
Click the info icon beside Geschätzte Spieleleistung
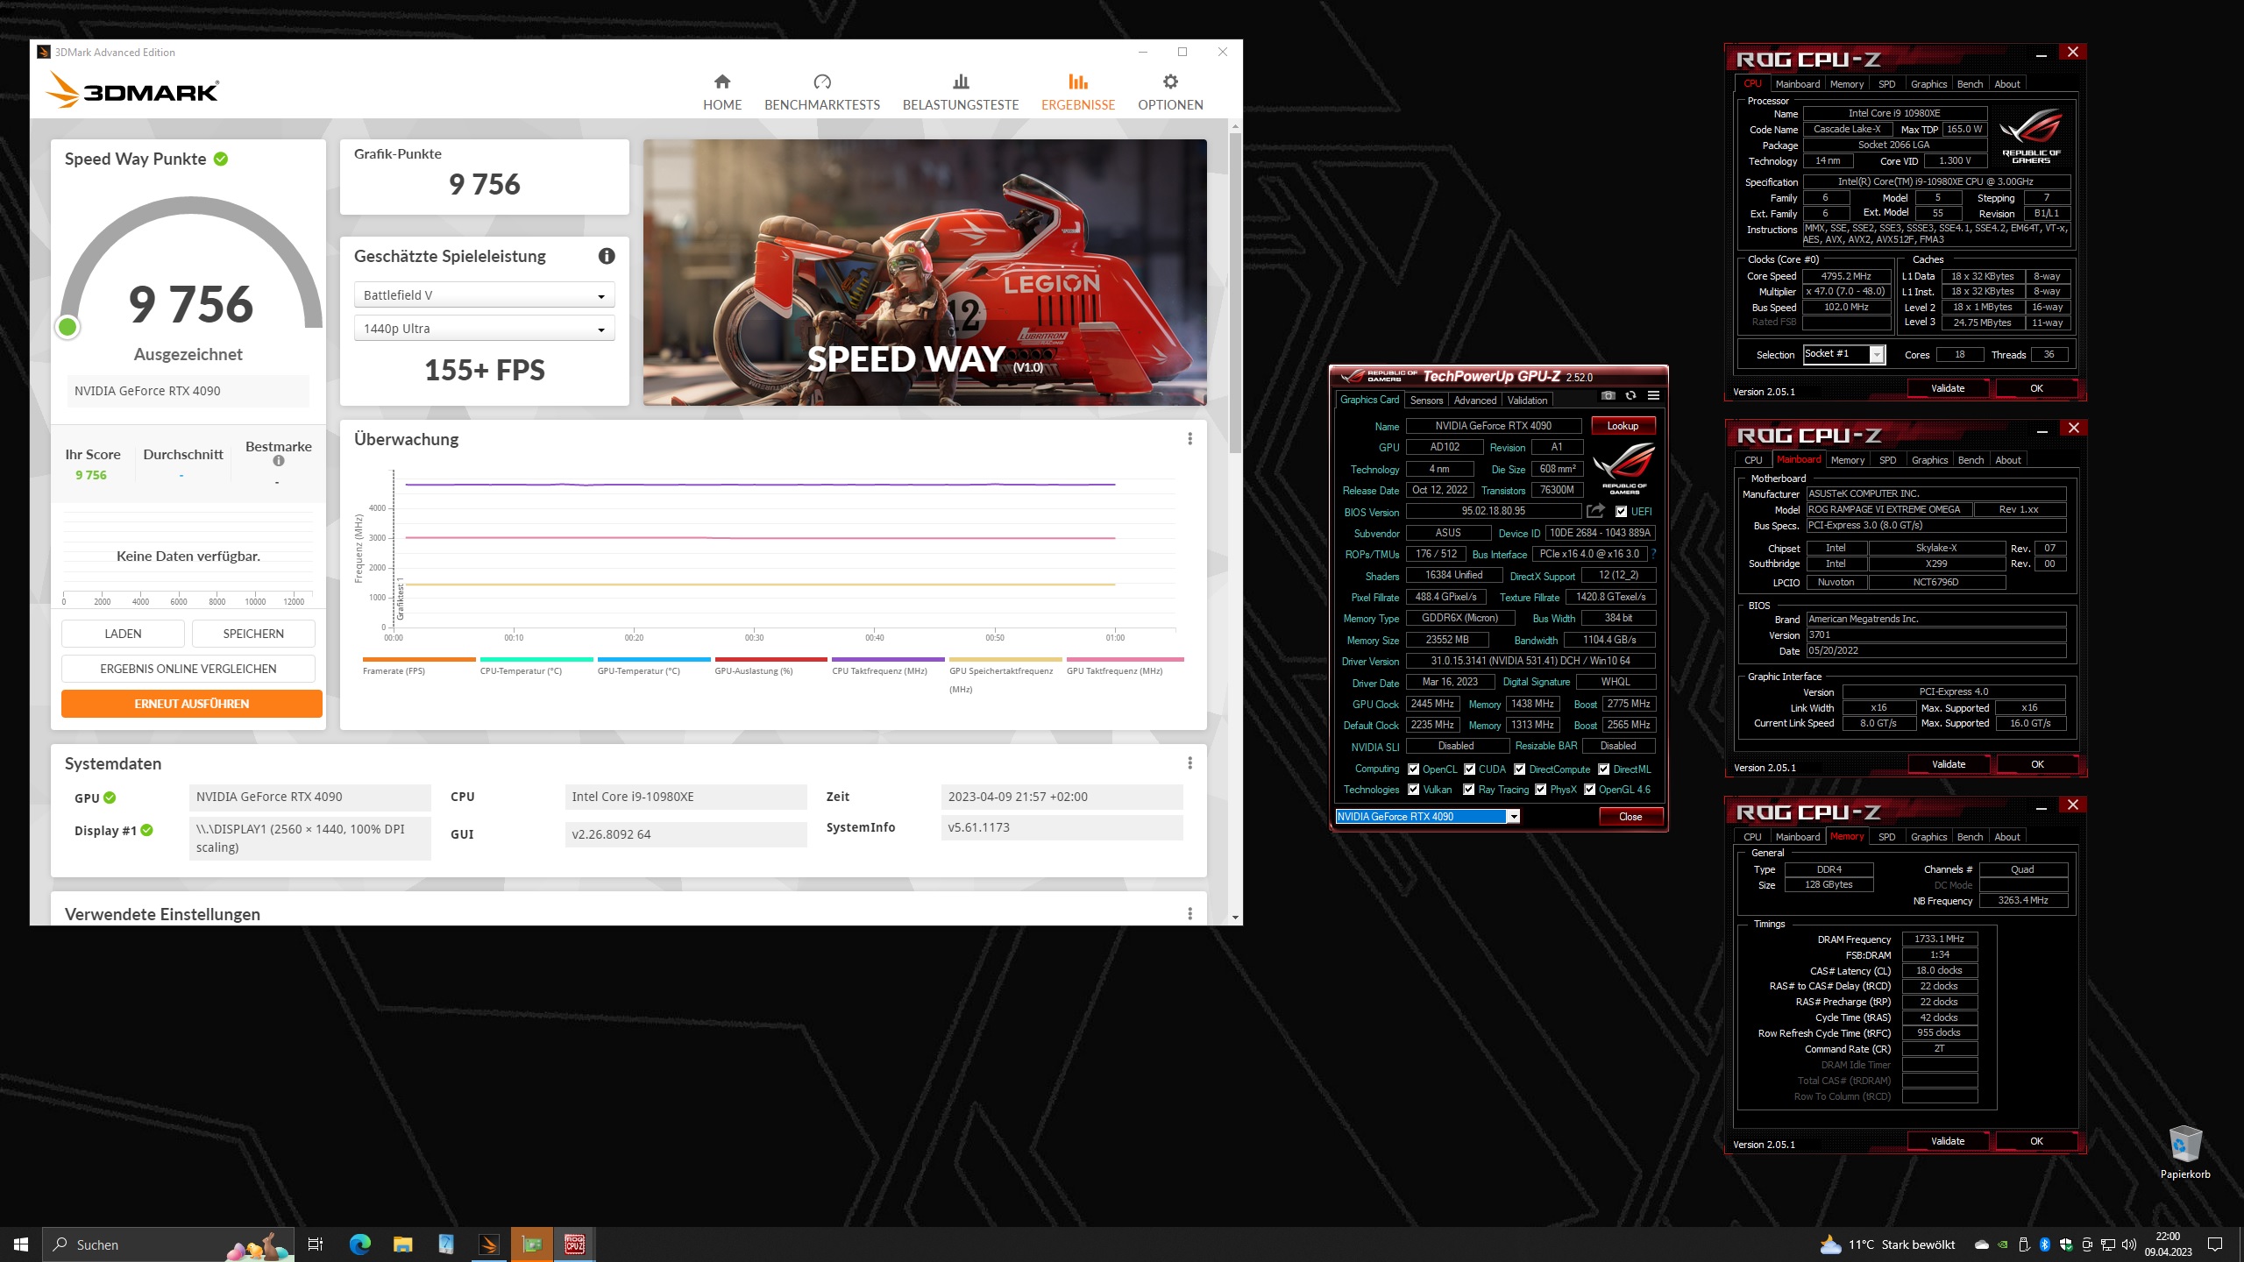(x=607, y=256)
